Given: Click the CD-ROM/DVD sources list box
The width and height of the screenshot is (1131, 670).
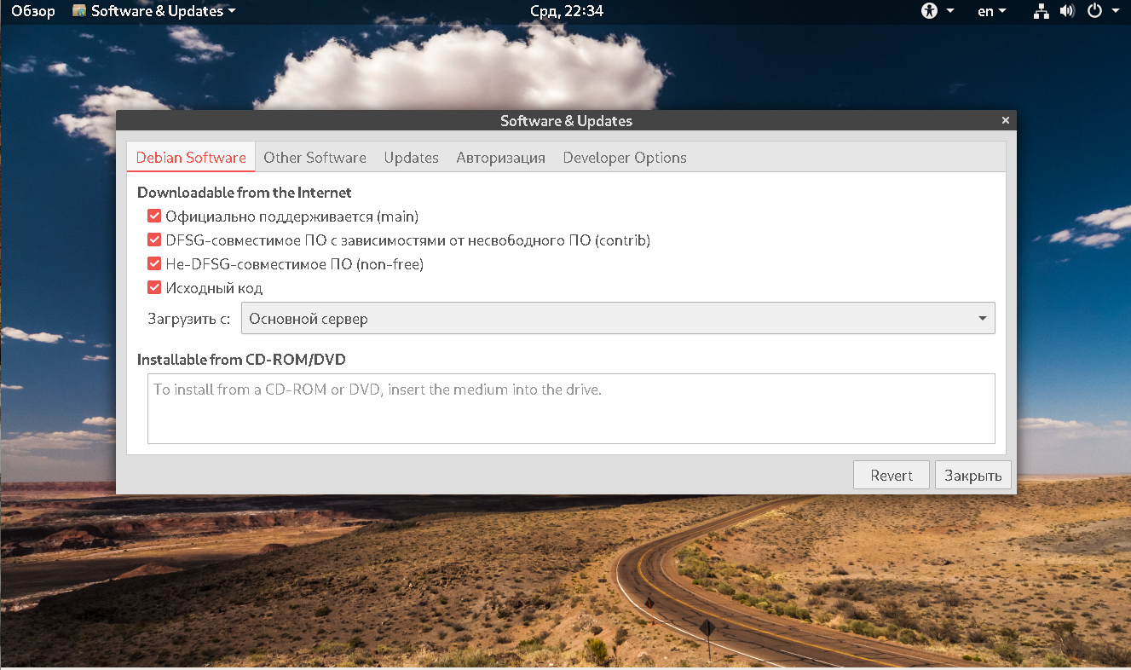Looking at the screenshot, I should tap(571, 408).
